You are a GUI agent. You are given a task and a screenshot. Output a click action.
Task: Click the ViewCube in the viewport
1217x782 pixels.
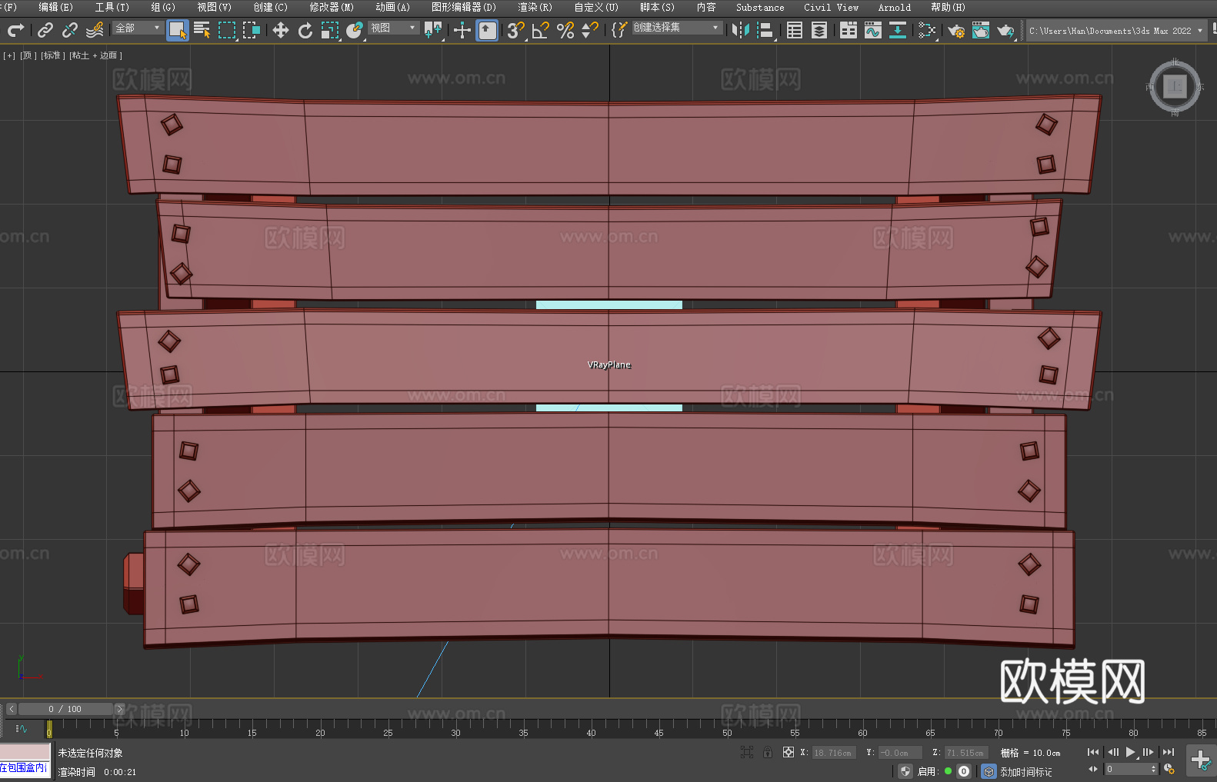pyautogui.click(x=1175, y=86)
